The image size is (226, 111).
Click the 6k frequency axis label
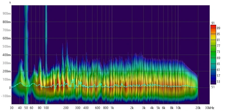point(164,108)
